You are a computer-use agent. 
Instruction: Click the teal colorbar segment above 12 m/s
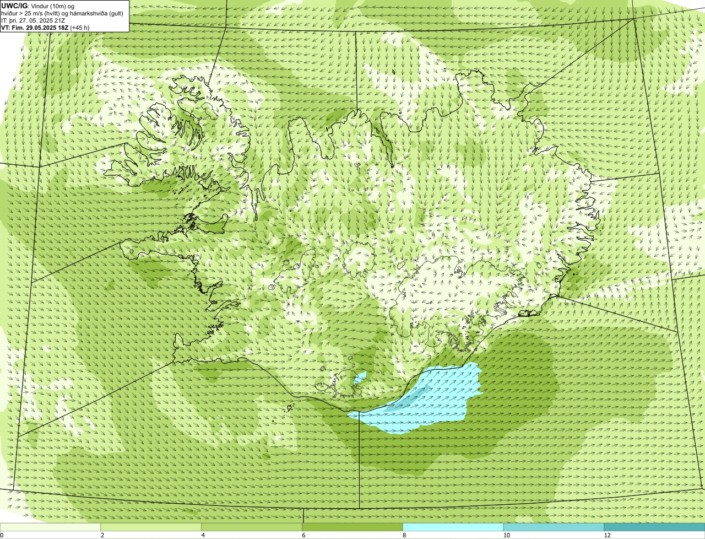click(x=654, y=527)
